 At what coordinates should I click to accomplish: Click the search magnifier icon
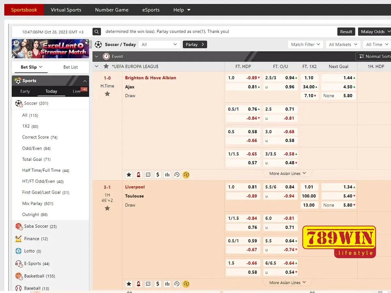click(96, 32)
